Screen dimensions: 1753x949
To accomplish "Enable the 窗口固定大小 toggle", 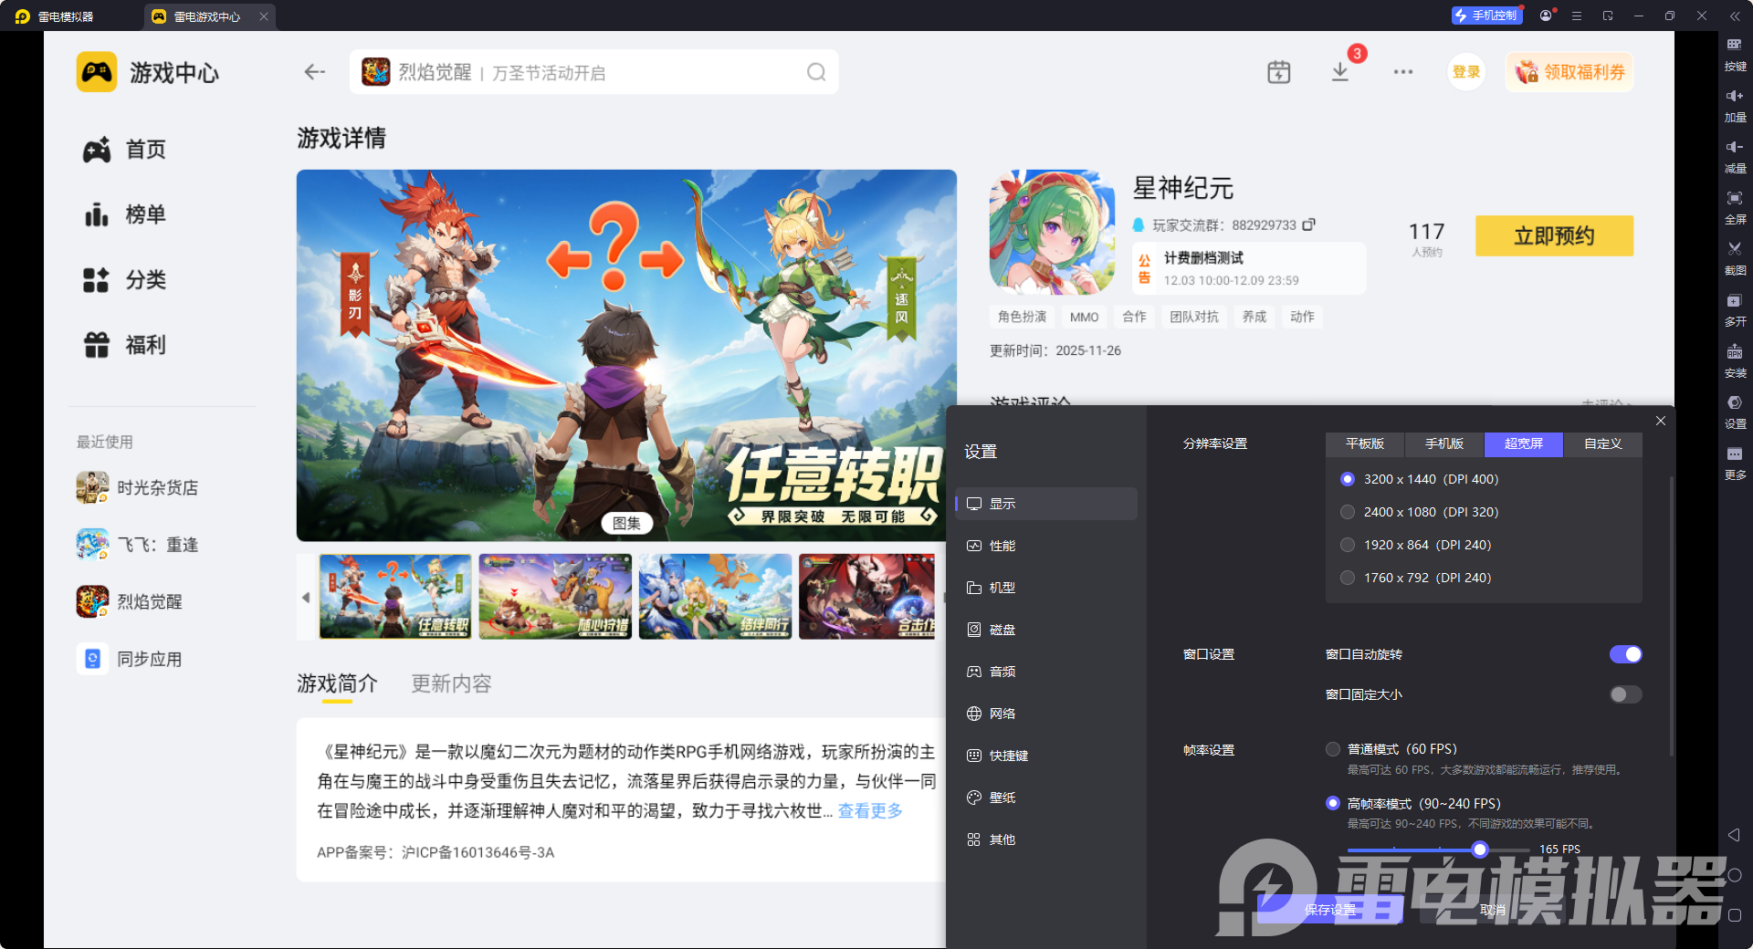I will coord(1624,694).
